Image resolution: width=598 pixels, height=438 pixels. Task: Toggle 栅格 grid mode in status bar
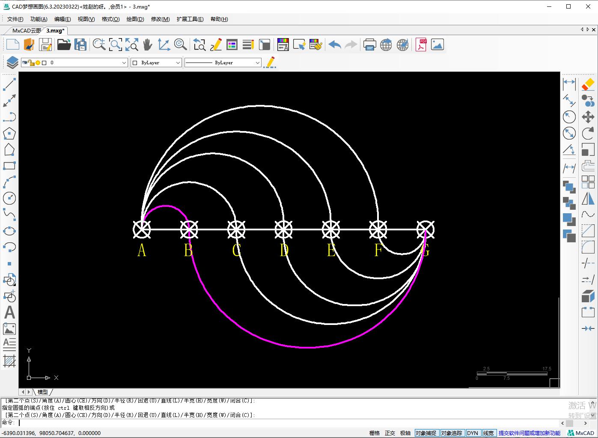pos(375,433)
